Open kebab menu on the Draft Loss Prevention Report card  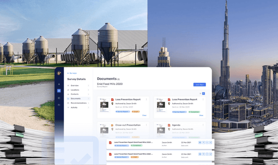pos(146,100)
